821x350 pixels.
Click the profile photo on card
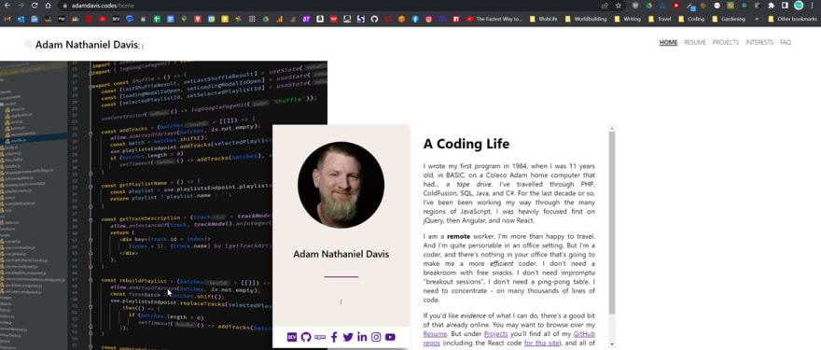coord(341,185)
